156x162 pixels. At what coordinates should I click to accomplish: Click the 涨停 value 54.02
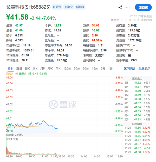tap(96, 26)
